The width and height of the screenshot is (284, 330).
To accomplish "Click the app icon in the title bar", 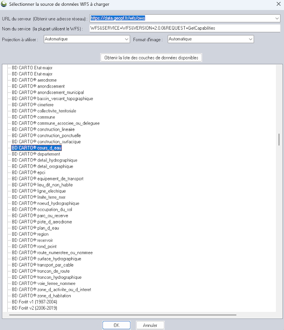I will 4,4.
